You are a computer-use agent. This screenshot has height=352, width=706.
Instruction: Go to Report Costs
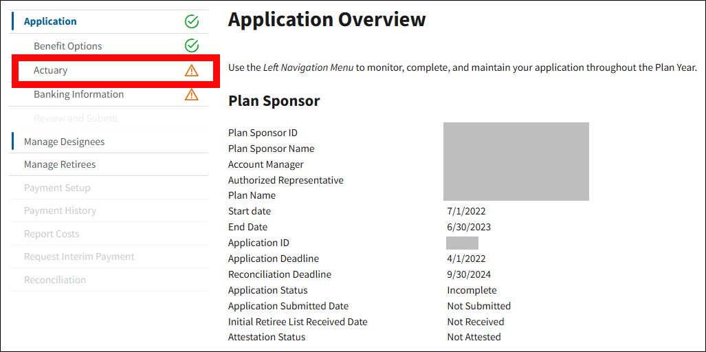(52, 234)
